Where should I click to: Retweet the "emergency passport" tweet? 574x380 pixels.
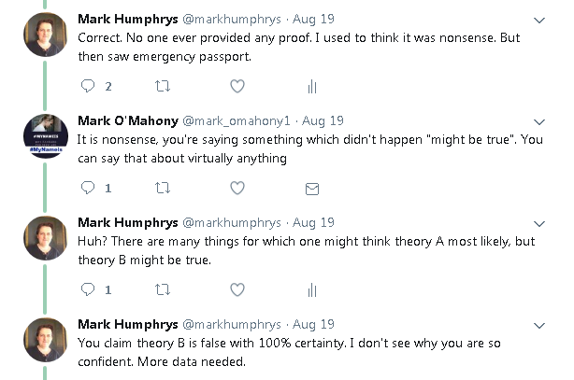(x=162, y=86)
